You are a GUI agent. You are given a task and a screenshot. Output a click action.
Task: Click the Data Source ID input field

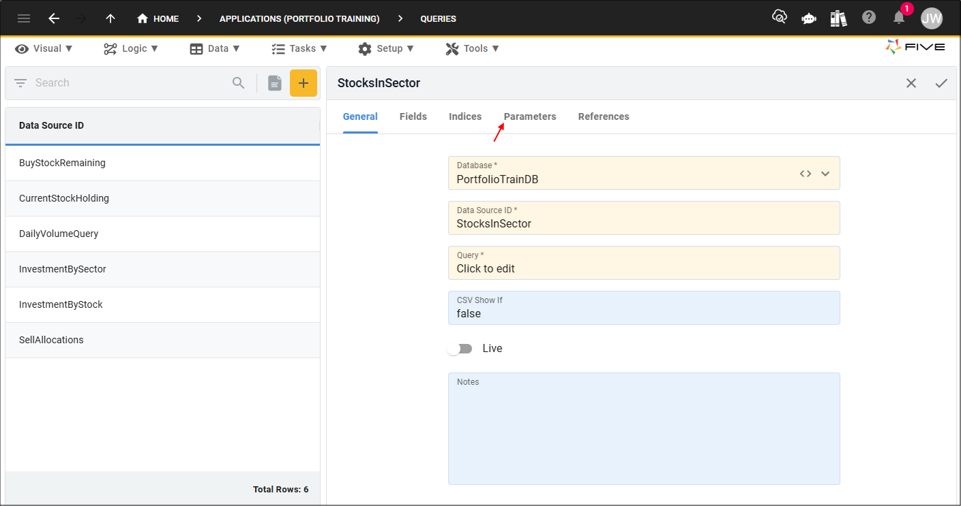(644, 218)
